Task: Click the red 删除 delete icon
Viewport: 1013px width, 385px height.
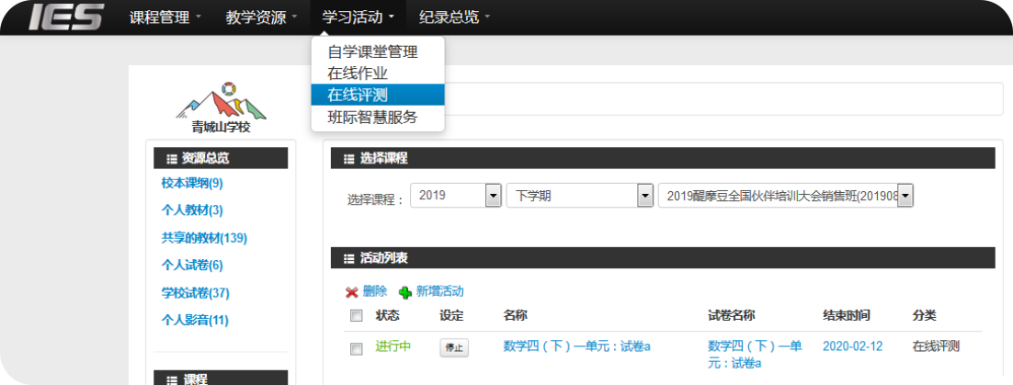Action: pos(351,292)
